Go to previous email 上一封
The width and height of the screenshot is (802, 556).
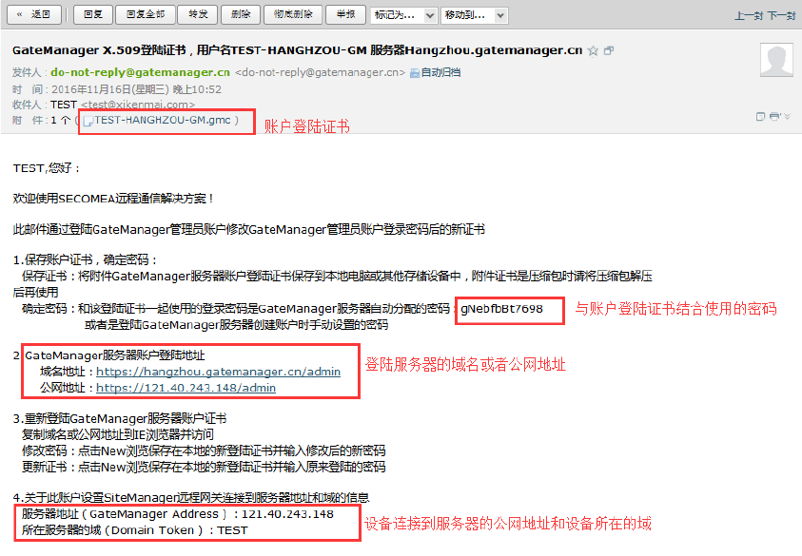pos(748,16)
